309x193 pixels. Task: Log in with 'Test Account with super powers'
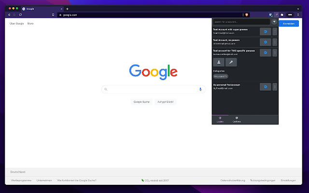coord(265,31)
